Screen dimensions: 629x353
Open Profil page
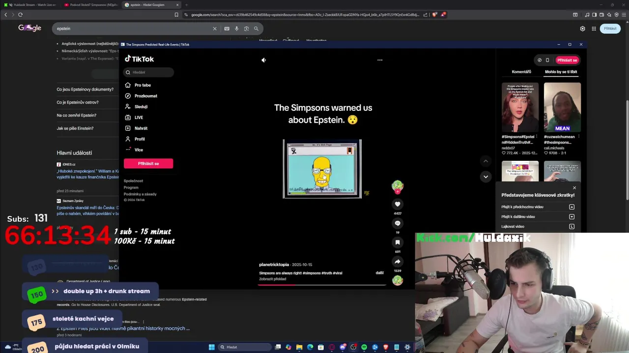[x=140, y=139]
